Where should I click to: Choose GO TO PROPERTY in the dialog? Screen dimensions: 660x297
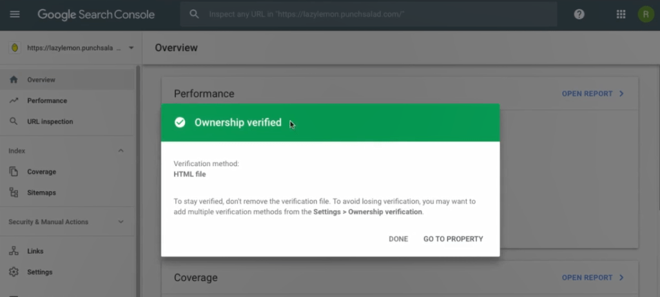[453, 239]
